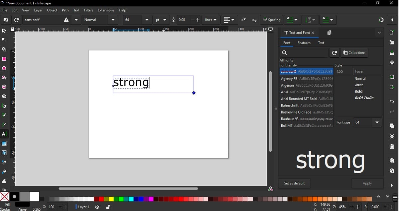This screenshot has height=211, width=399.
Task: Switch to the Features tab
Action: (304, 43)
